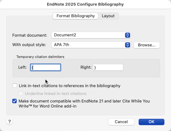The width and height of the screenshot is (171, 131).
Task: Click the With output style: label
Action: pos(29,45)
